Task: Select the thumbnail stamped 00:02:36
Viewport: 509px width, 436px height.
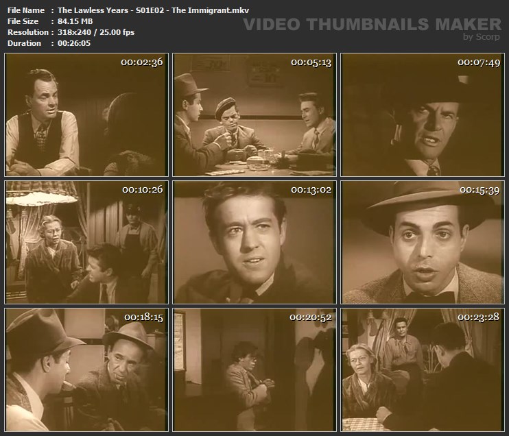Action: click(86, 115)
